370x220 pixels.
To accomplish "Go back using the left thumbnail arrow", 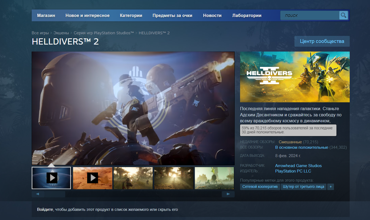I will click(x=38, y=194).
